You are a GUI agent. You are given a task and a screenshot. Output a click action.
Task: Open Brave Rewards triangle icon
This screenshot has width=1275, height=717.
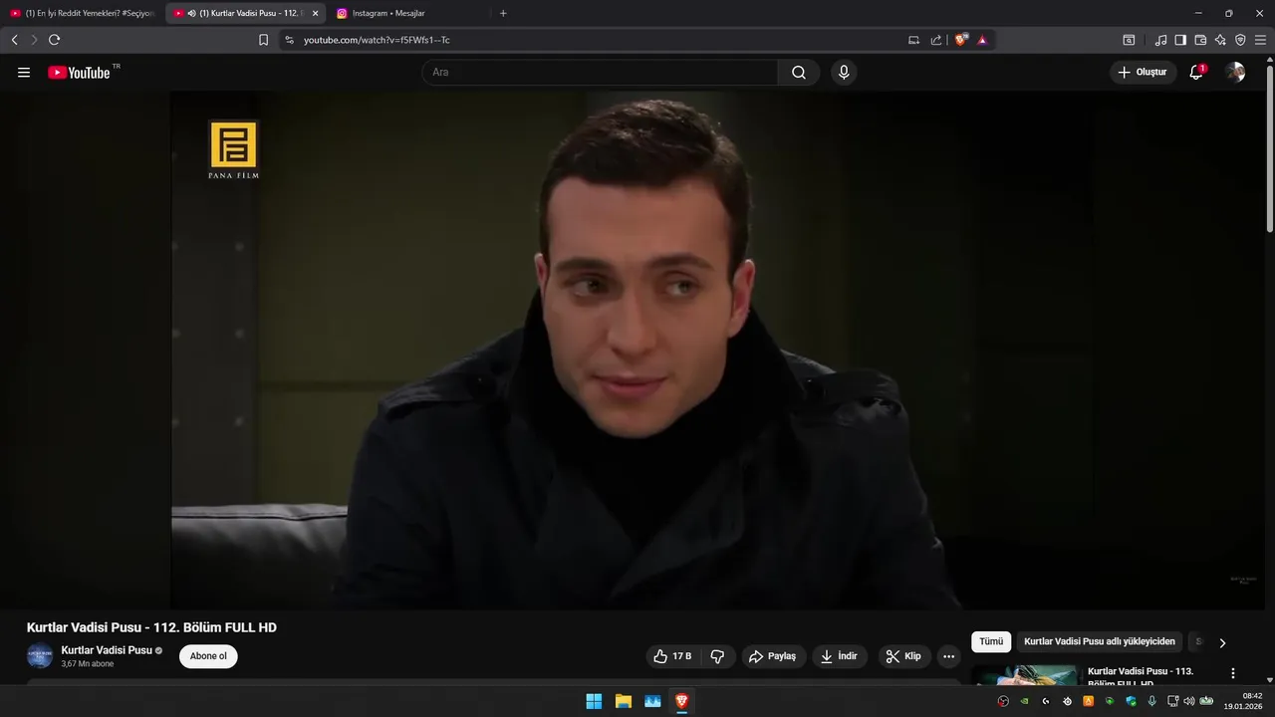982,40
